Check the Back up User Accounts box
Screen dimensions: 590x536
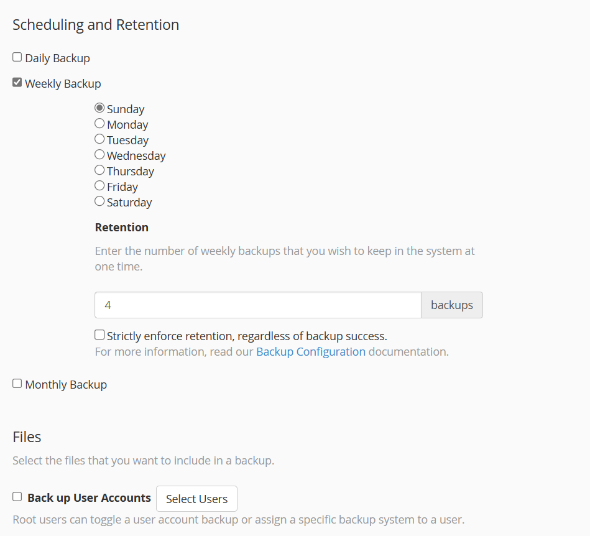point(17,497)
